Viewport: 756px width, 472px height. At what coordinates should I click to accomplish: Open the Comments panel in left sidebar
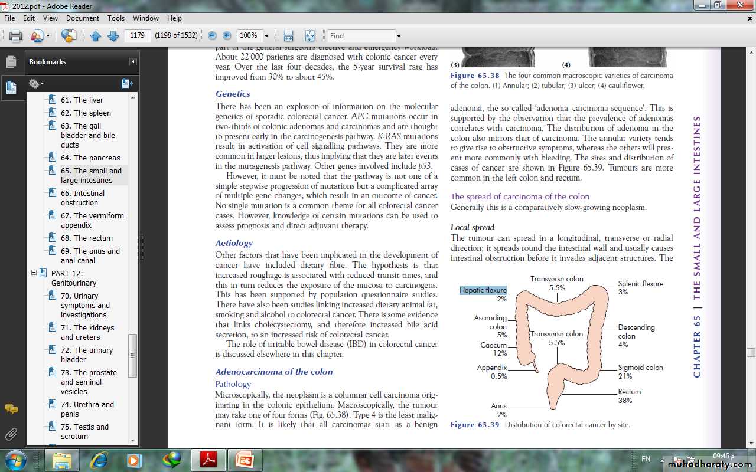(11, 409)
